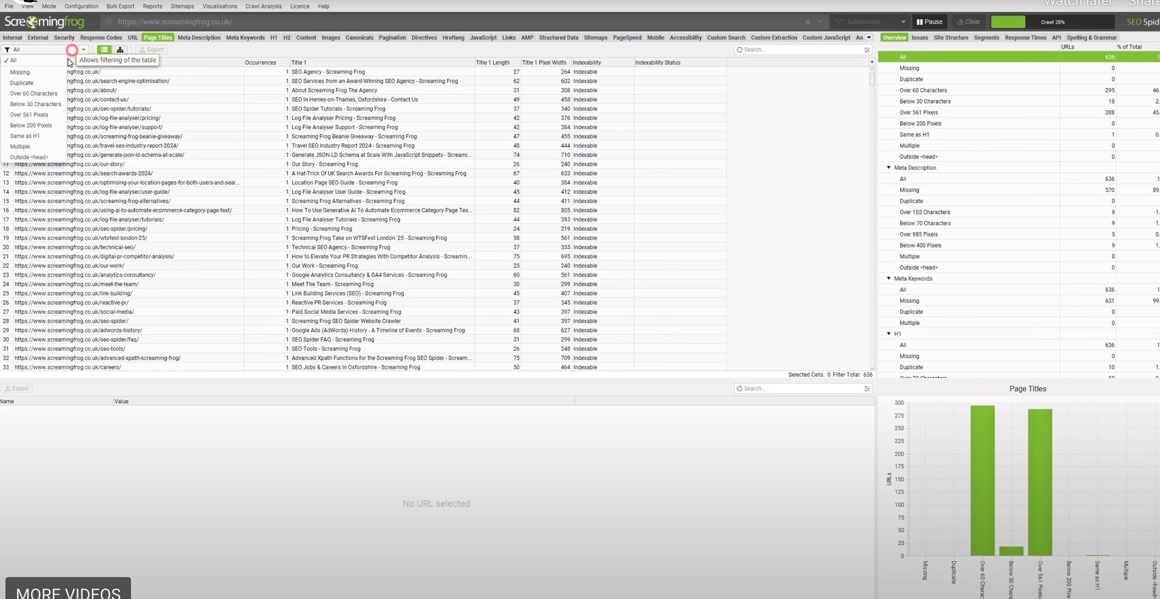Click the Clear button

(x=969, y=22)
